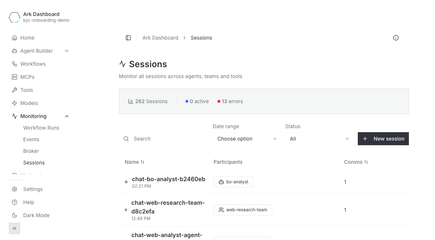The width and height of the screenshot is (435, 240).
Task: Click the people icon in web-research-team chip
Action: tap(221, 210)
